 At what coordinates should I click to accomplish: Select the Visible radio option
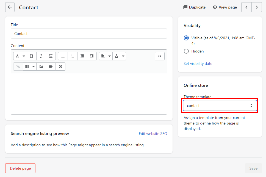click(x=186, y=38)
